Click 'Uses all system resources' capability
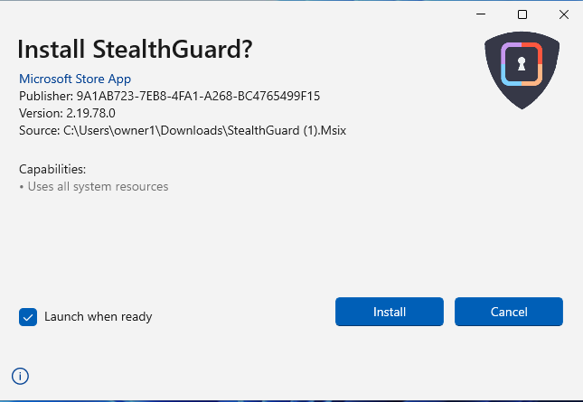Screen dimensions: 583x402 98,187
